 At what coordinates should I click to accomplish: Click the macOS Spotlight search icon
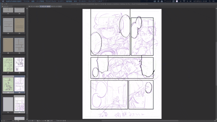[x=210, y=1]
